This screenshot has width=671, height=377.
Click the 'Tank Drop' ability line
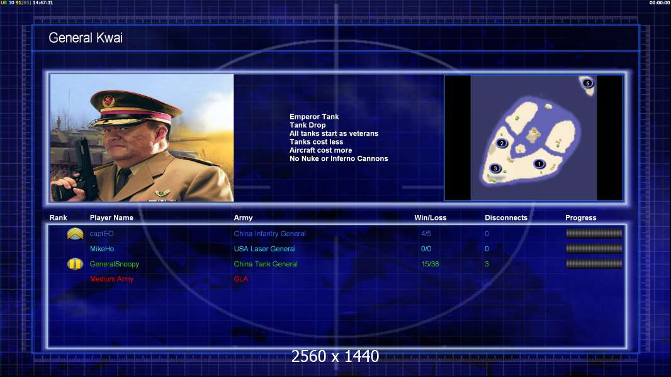[x=308, y=125]
